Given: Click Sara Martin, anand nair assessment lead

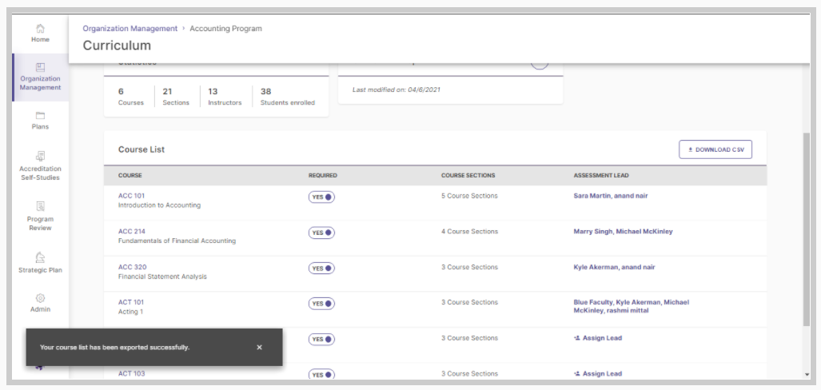Looking at the screenshot, I should point(611,196).
